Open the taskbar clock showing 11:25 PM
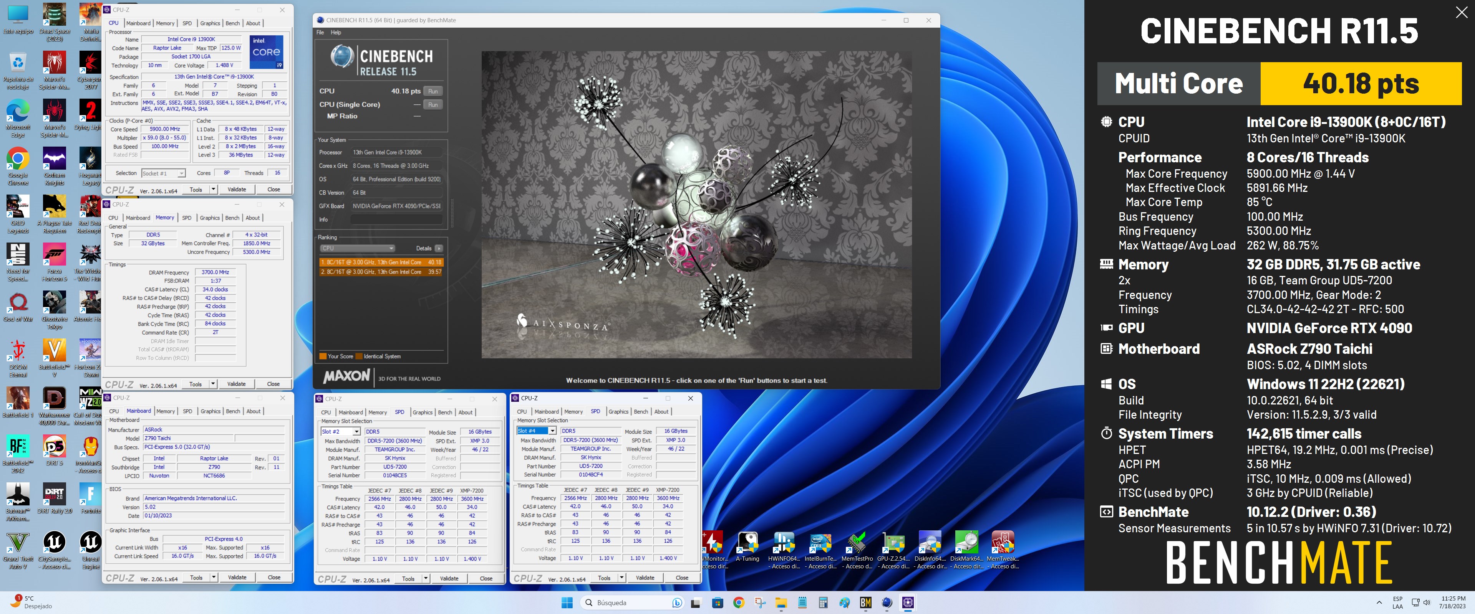This screenshot has width=1475, height=614. (1452, 602)
